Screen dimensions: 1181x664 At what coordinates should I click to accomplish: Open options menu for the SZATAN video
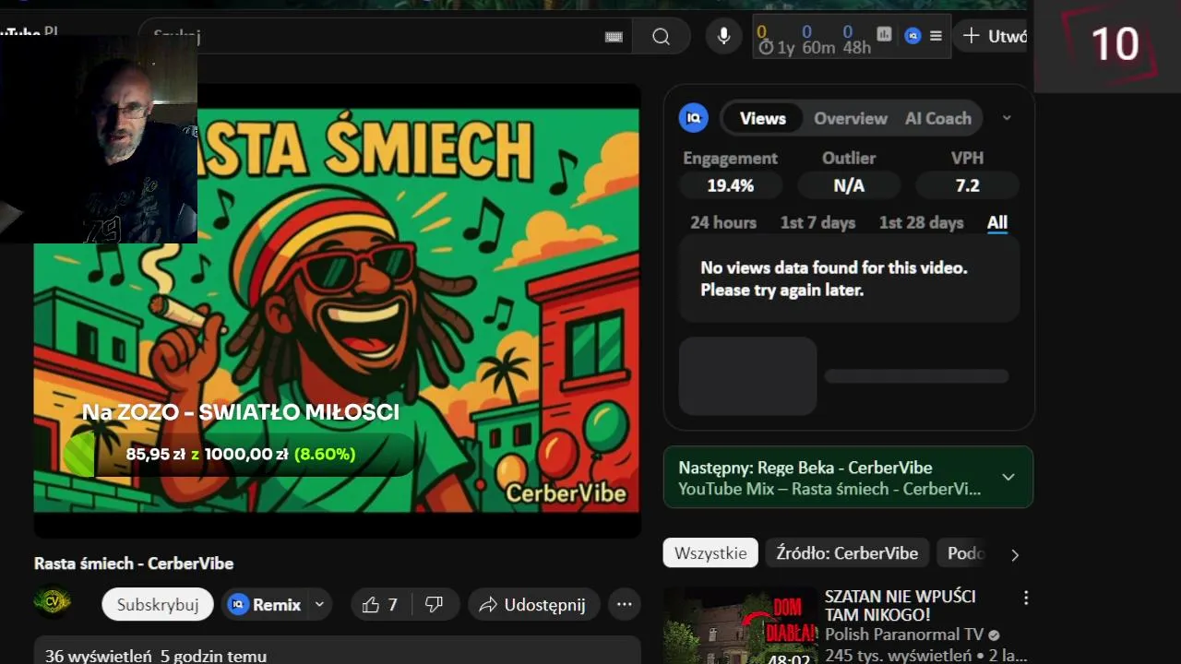(x=1026, y=598)
